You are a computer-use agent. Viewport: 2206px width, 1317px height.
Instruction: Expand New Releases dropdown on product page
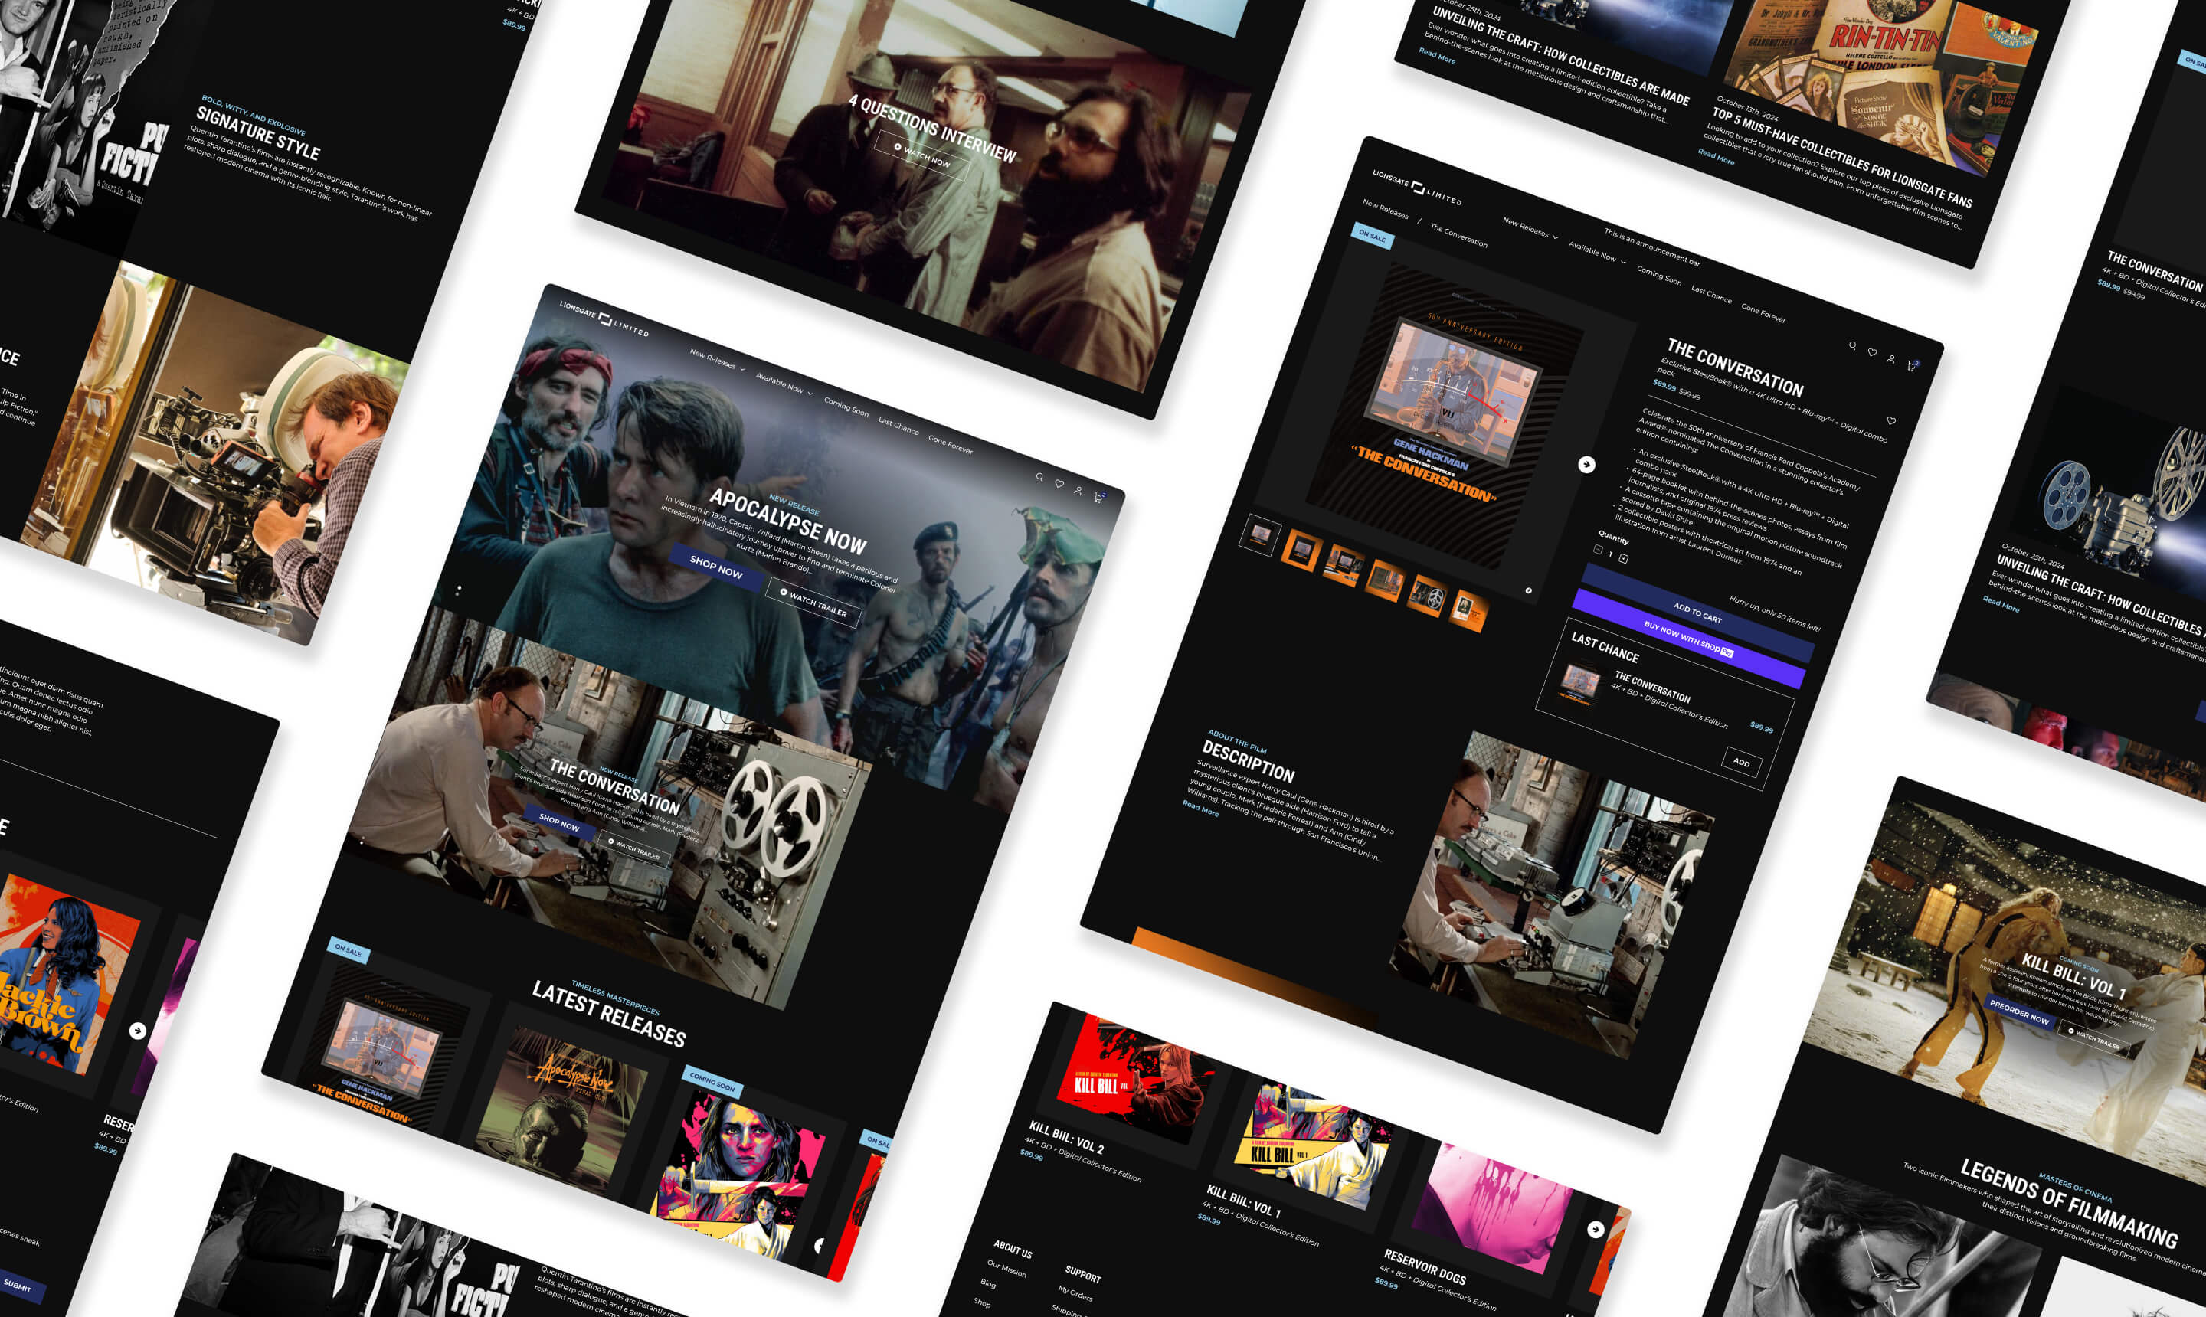coord(1530,229)
